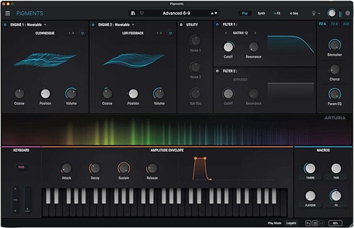Click the CLOWNESQUE wavetable name

pos(45,33)
